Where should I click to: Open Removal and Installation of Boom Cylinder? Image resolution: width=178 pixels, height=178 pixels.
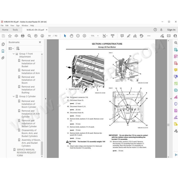[29, 104]
